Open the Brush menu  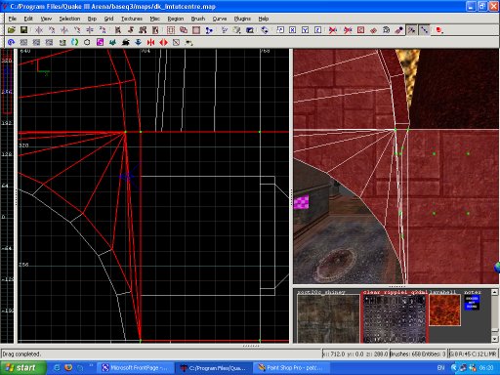(198, 19)
